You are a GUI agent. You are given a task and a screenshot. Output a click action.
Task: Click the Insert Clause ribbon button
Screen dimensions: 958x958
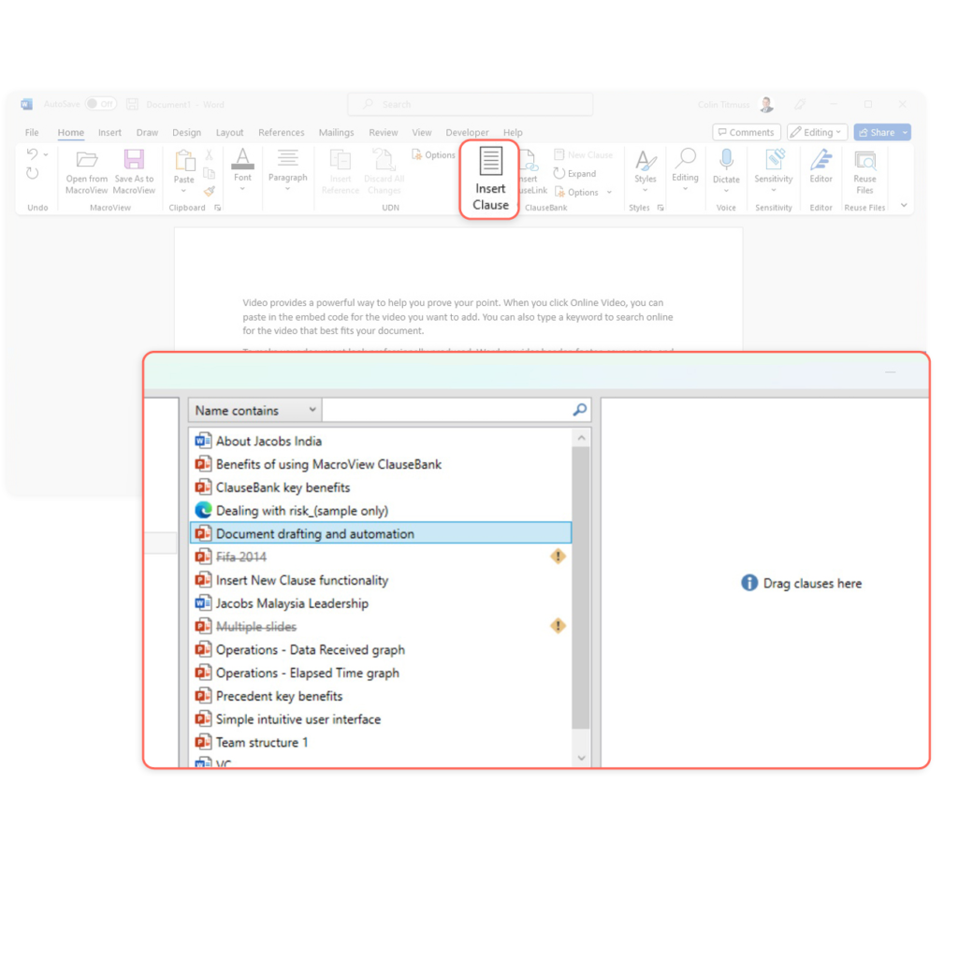click(x=490, y=179)
